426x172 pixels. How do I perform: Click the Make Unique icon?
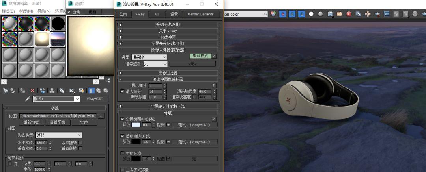(52, 91)
